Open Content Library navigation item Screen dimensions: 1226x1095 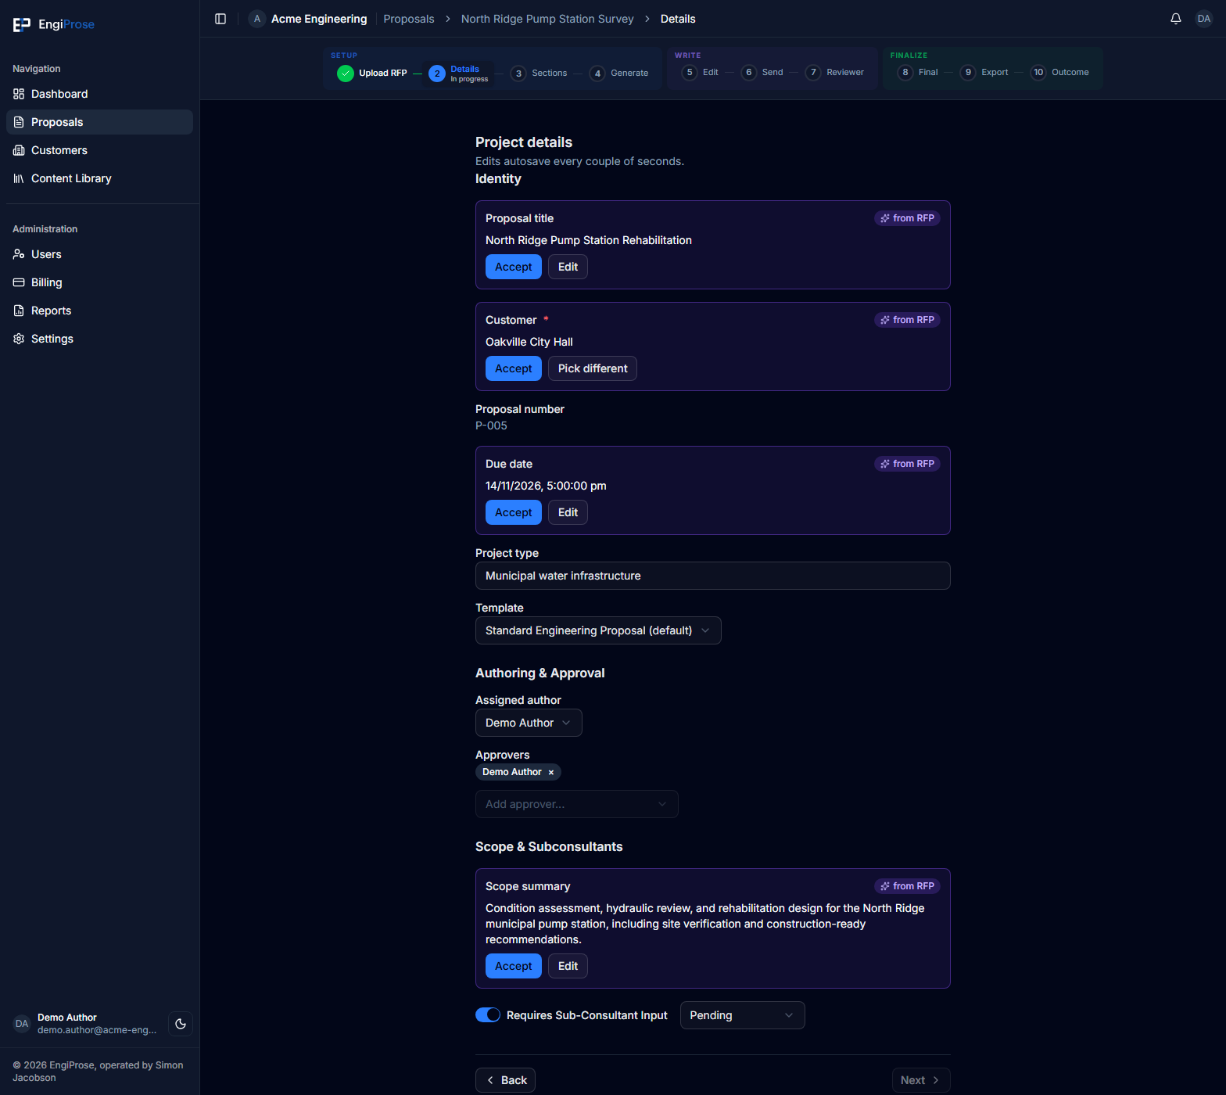99,178
